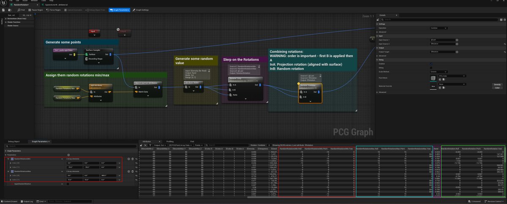Open Graph Settings in the toolbar
The width and height of the screenshot is (507, 204).
coord(140,10)
